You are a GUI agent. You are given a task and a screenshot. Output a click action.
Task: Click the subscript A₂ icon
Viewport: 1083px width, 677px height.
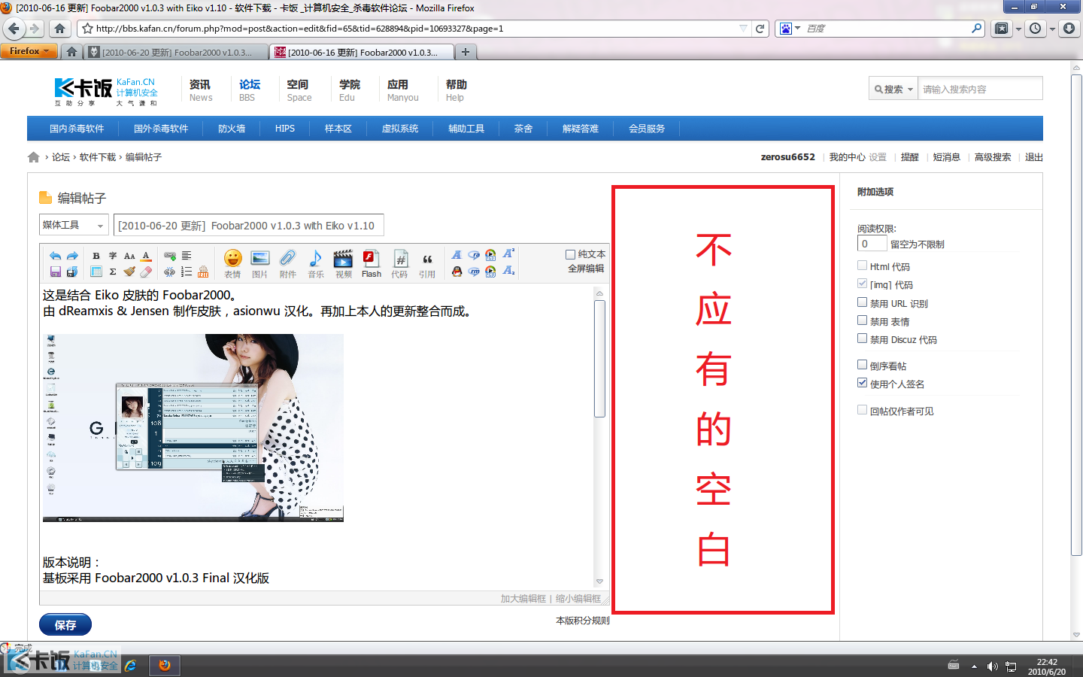click(508, 271)
